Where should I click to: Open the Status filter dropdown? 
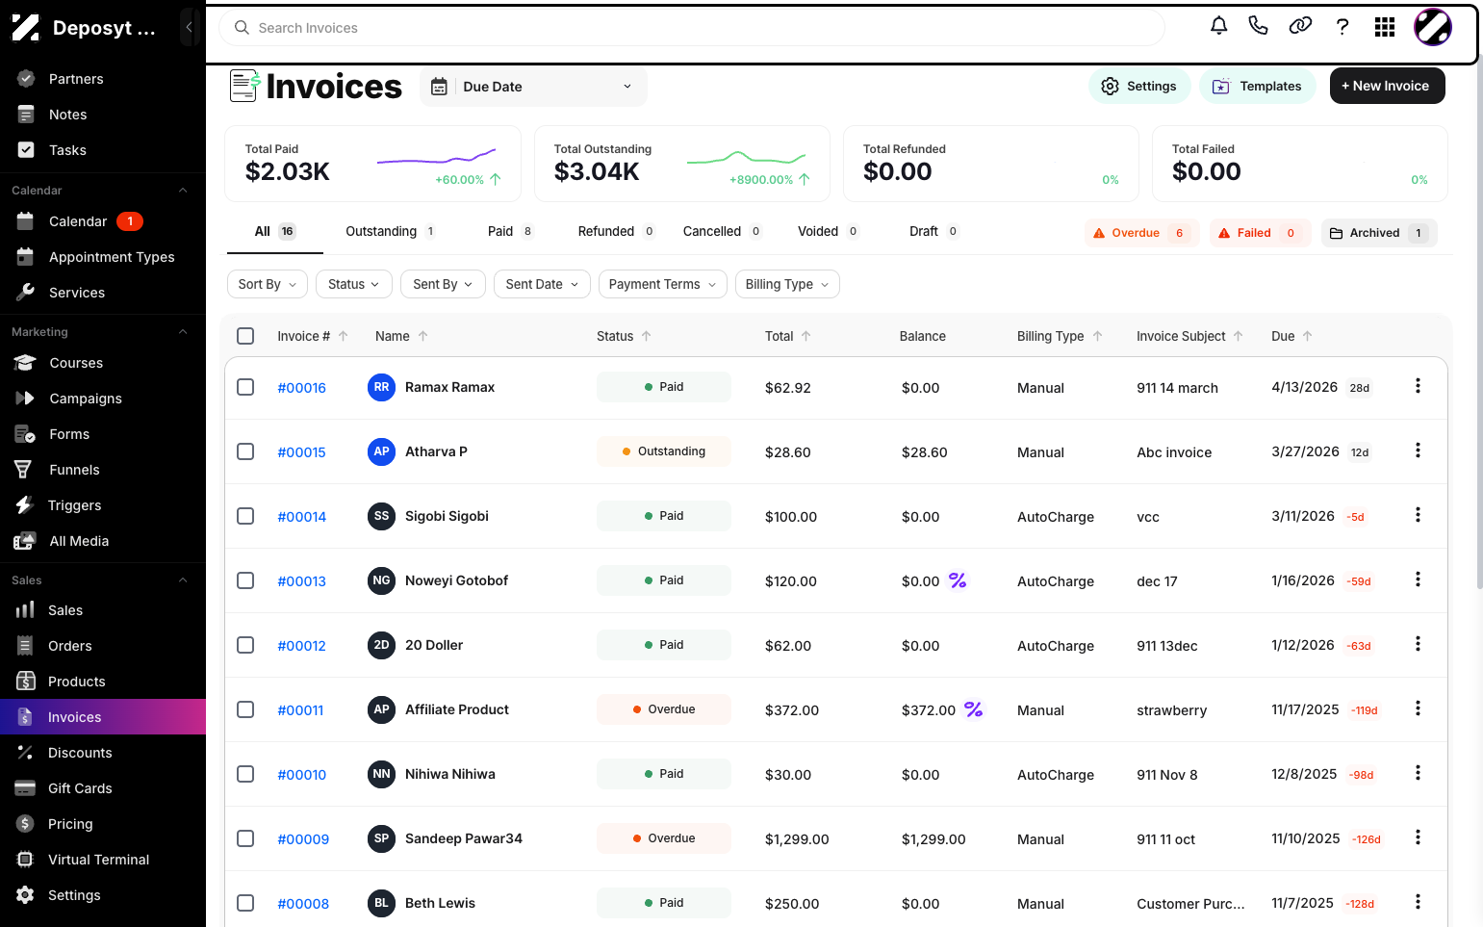click(x=354, y=284)
